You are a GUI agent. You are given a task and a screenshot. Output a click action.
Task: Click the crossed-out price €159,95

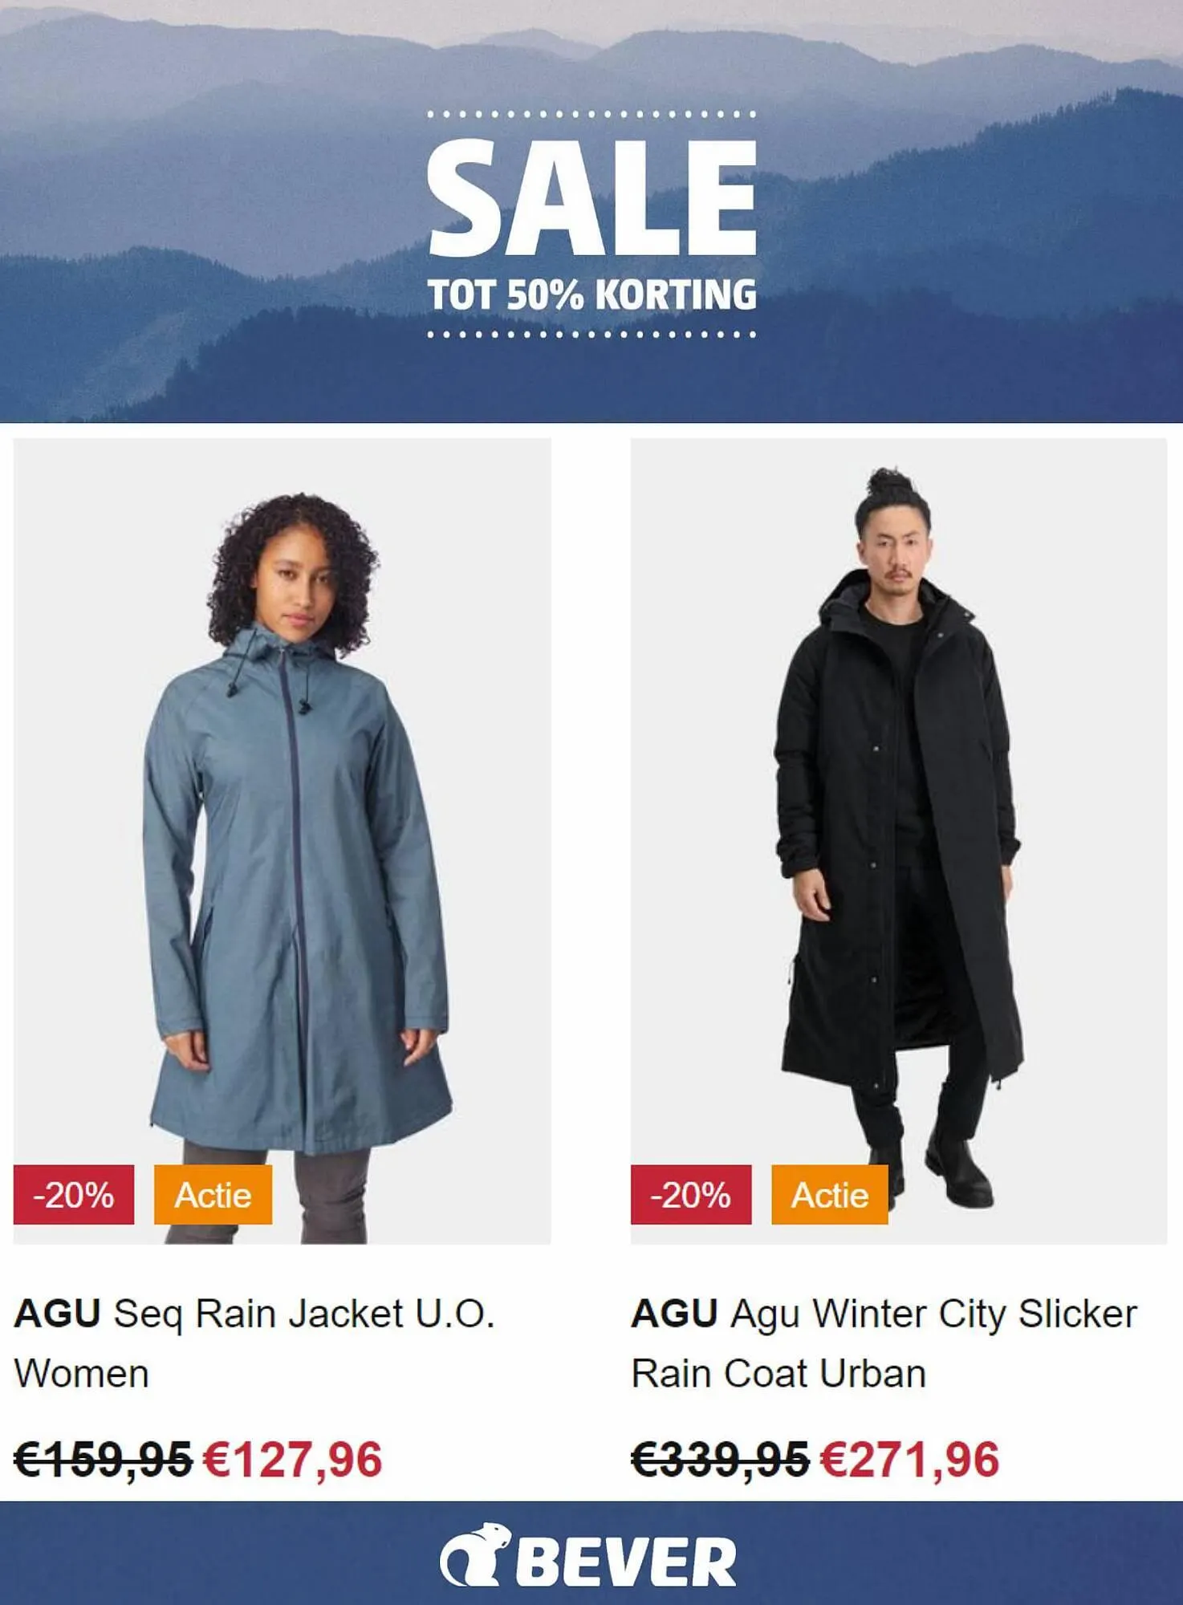pyautogui.click(x=104, y=1459)
